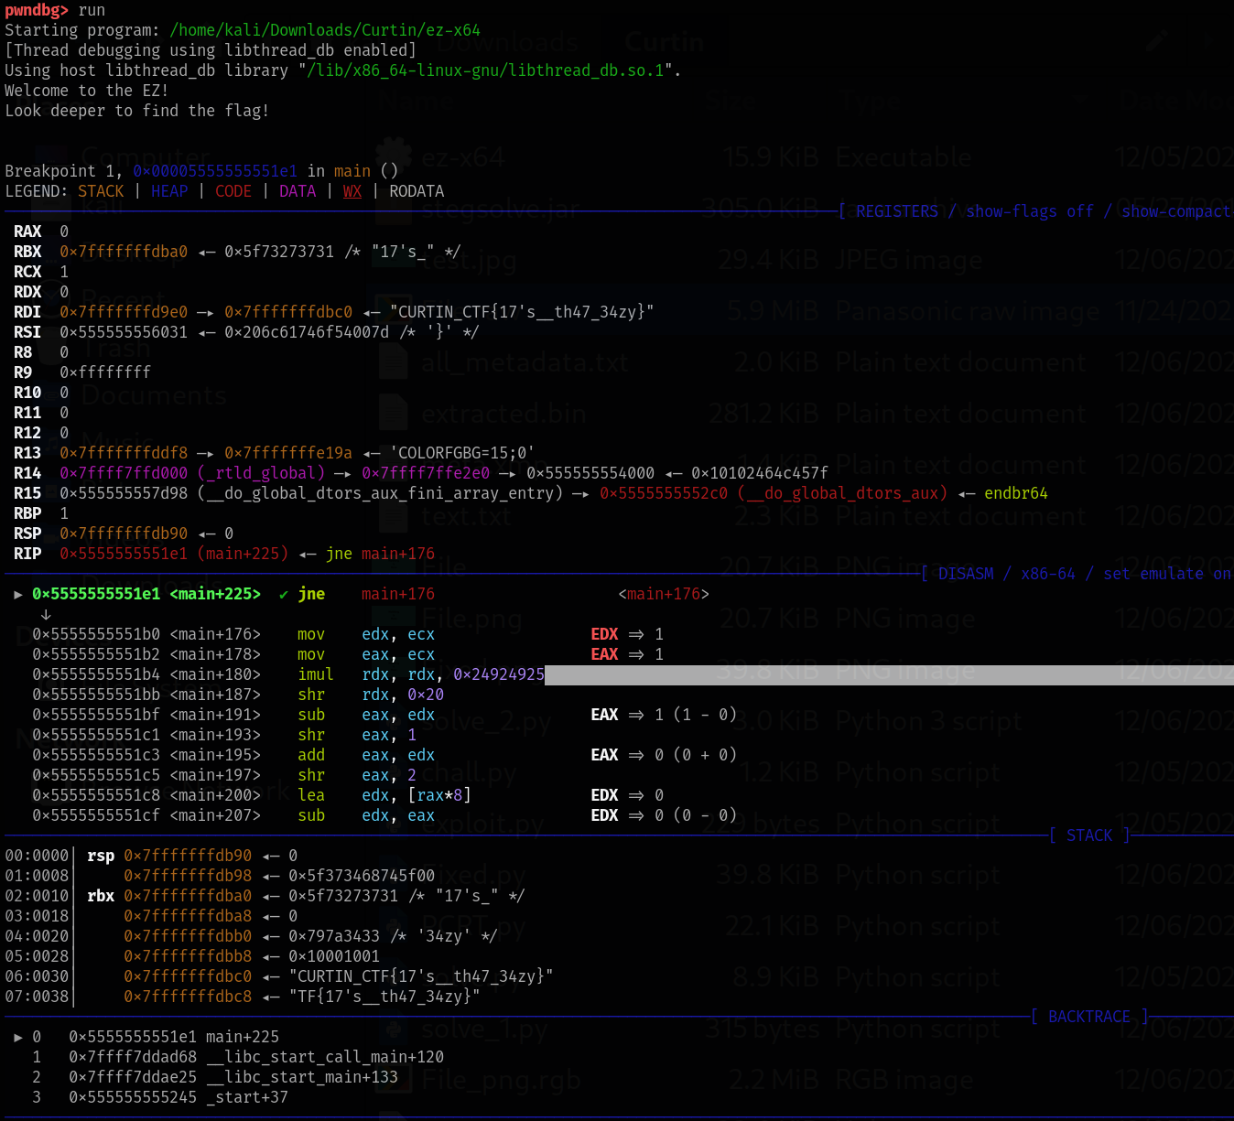This screenshot has height=1121, width=1234.
Task: Click CODE in the legend line
Action: click(x=233, y=191)
